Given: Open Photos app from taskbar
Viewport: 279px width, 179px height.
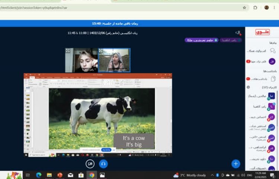Looking at the screenshot, I should coord(102,175).
